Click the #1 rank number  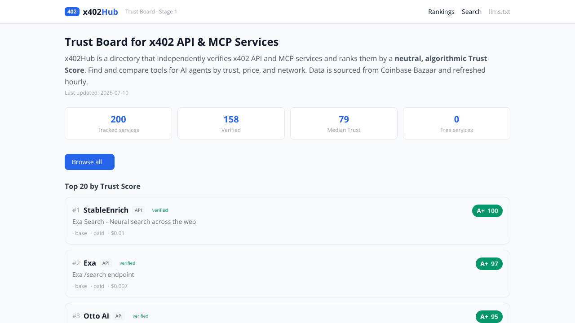76,210
